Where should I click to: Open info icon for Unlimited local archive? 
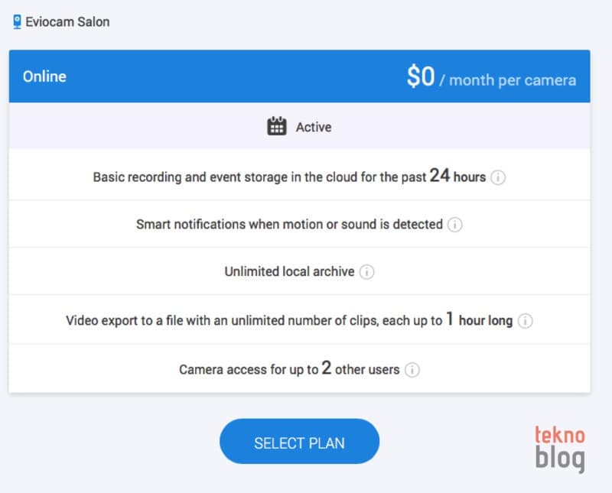[x=366, y=272]
